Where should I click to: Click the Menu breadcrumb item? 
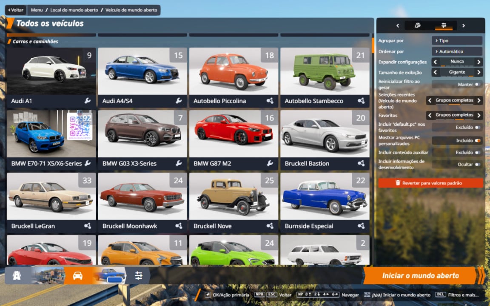coord(37,10)
